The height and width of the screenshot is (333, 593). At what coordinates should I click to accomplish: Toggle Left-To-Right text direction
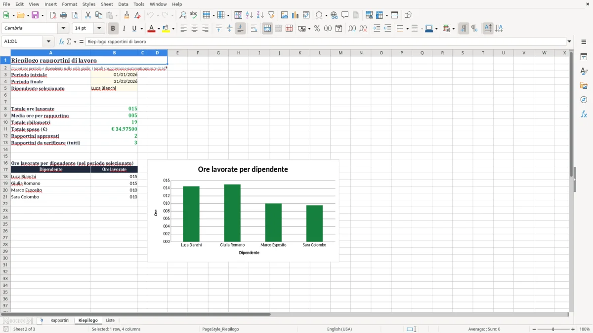coord(464,29)
